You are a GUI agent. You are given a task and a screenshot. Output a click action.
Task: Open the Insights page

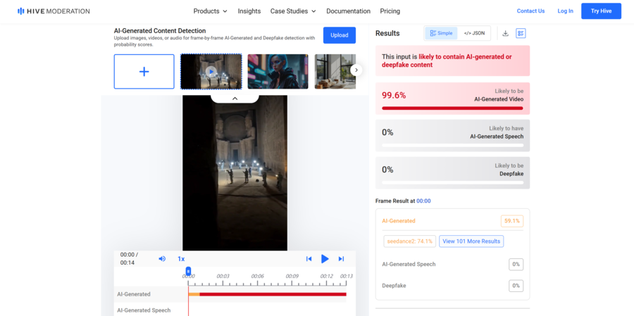pyautogui.click(x=249, y=11)
